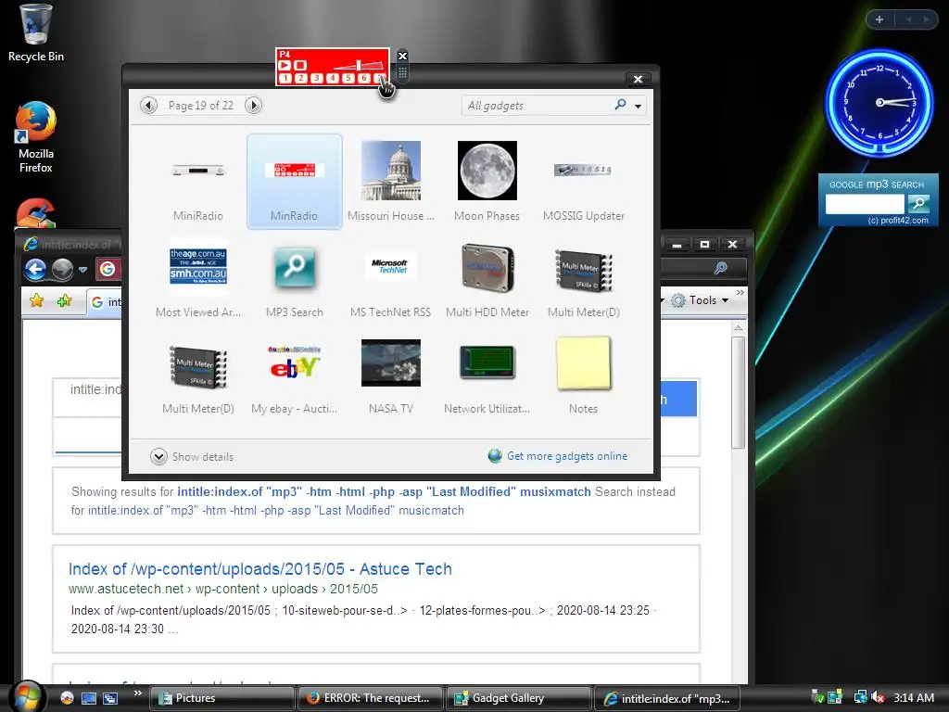The image size is (949, 712).
Task: Click Show Desktop quick launch icon
Action: [x=89, y=698]
